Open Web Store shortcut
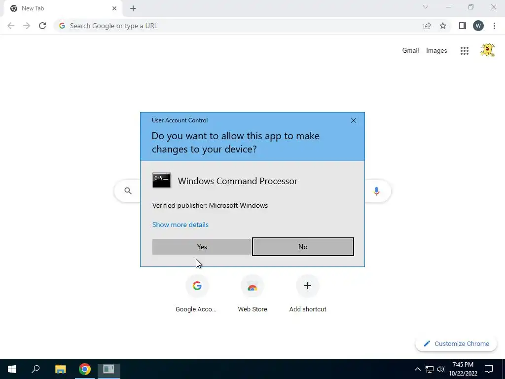 (252, 293)
